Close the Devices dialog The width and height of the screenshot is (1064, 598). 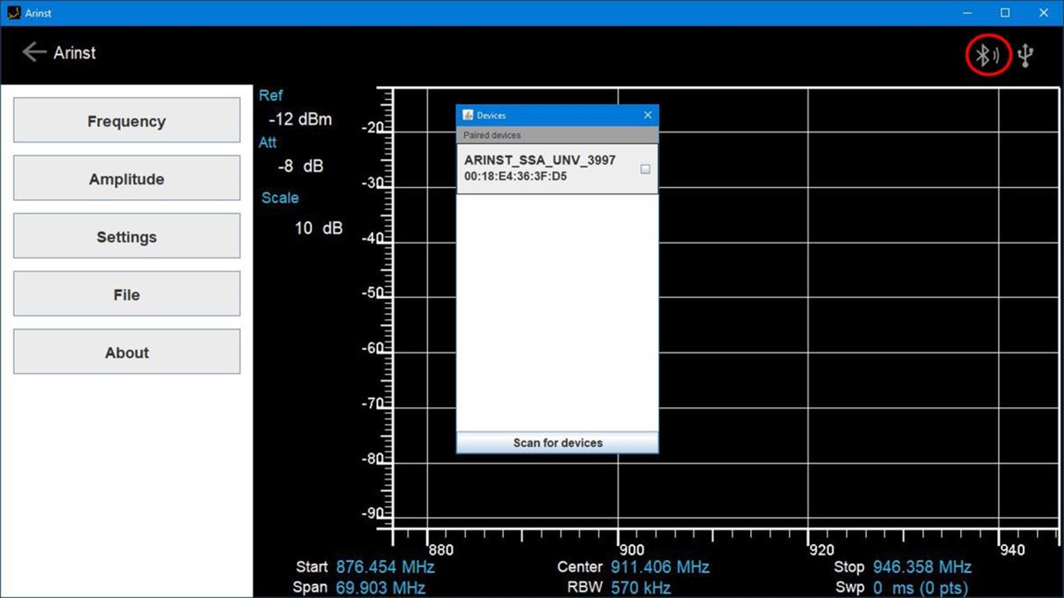tap(647, 115)
